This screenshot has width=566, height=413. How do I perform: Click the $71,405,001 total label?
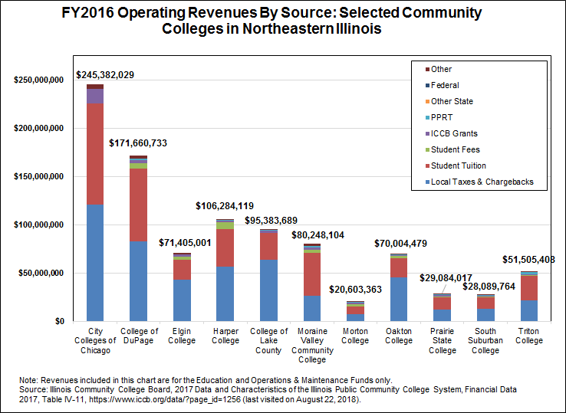click(185, 243)
